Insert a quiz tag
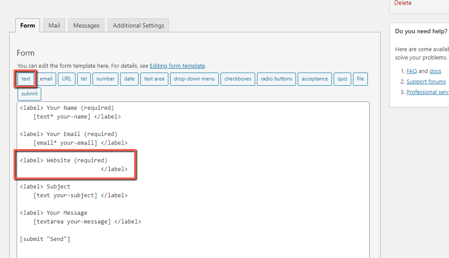This screenshot has width=449, height=258. [x=342, y=79]
